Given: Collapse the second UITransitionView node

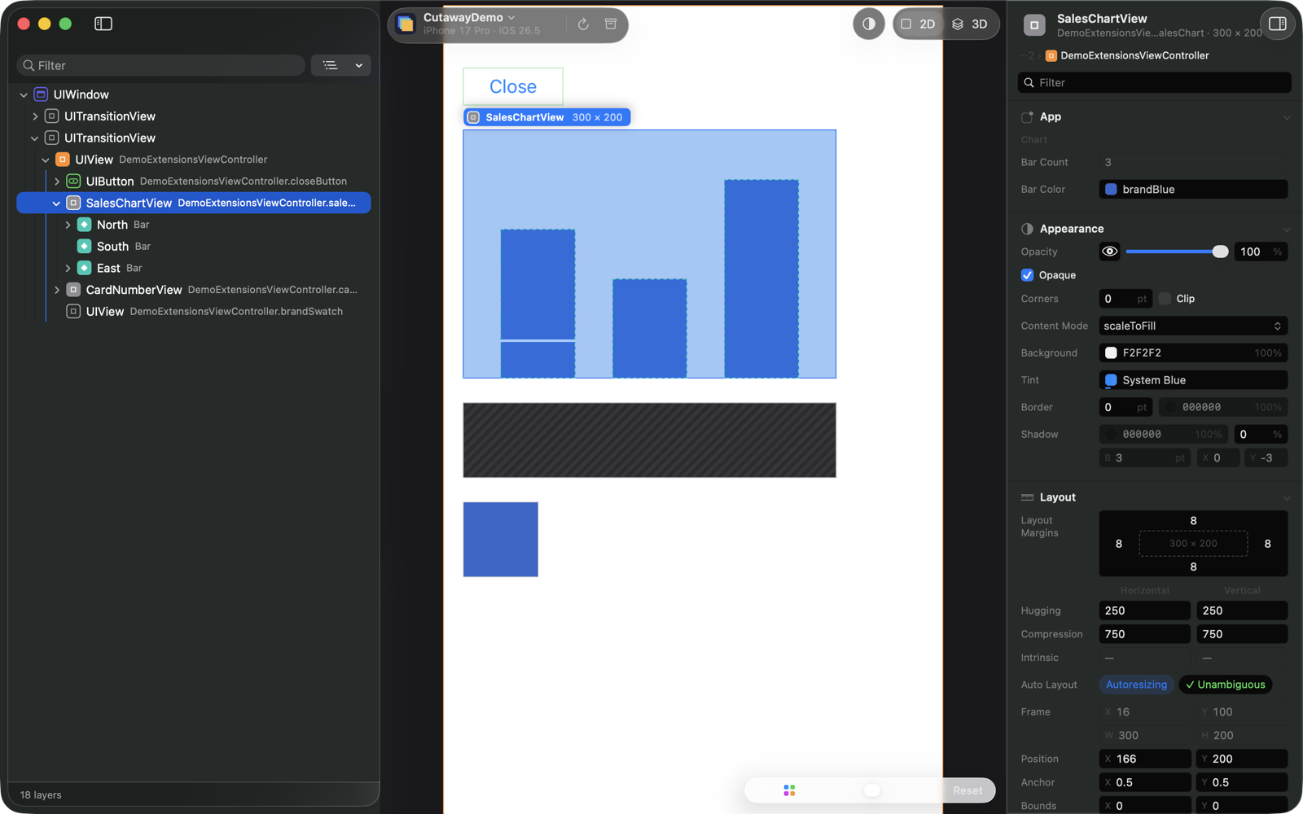Looking at the screenshot, I should pos(35,138).
